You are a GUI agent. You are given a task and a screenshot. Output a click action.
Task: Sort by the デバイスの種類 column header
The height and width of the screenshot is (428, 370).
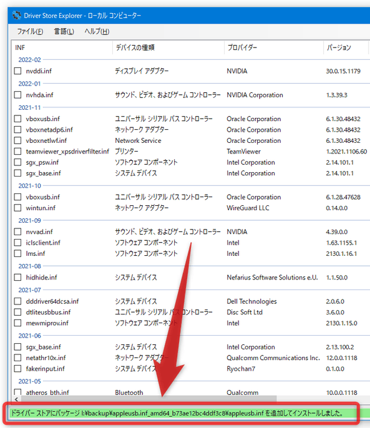[x=168, y=47]
